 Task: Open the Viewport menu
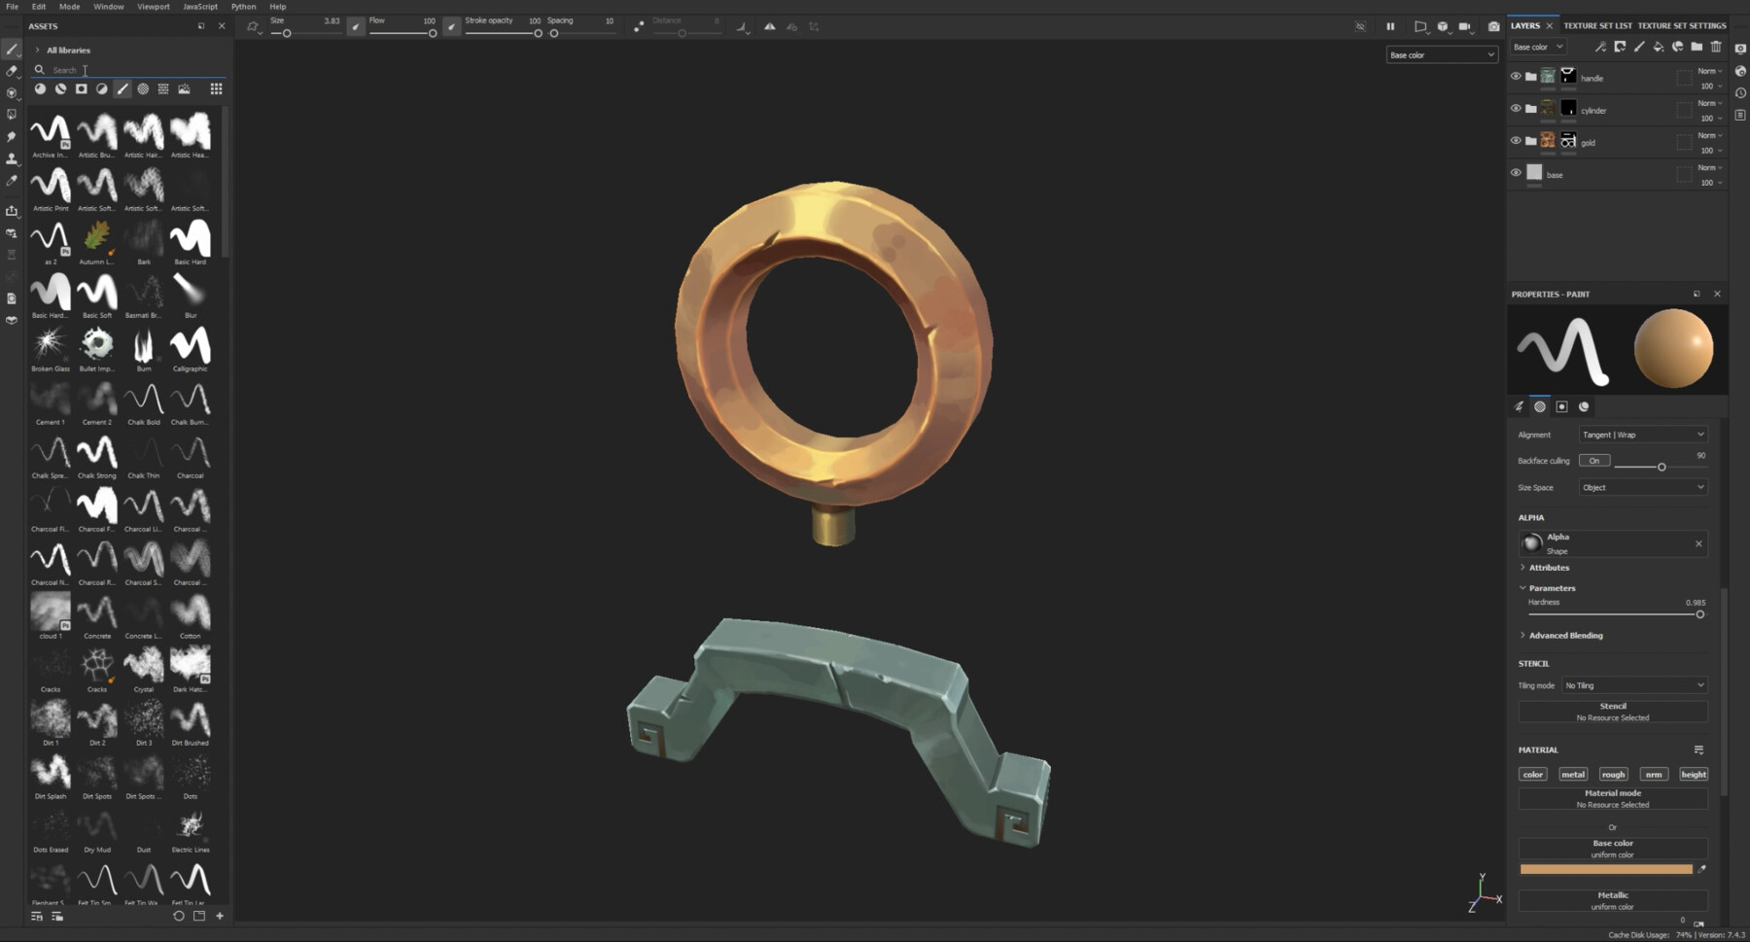click(x=153, y=6)
